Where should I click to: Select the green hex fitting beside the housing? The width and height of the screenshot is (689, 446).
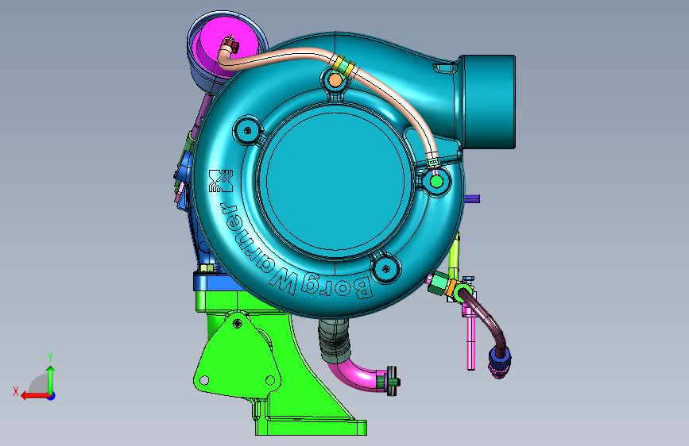pos(439,283)
